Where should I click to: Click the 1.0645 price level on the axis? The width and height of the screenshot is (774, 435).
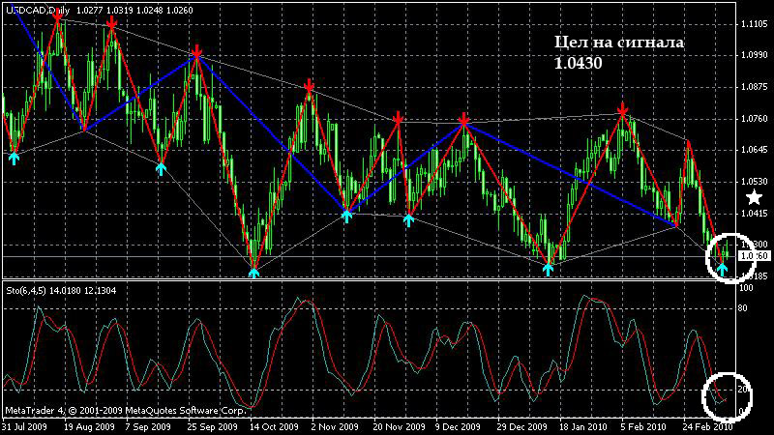coord(755,150)
